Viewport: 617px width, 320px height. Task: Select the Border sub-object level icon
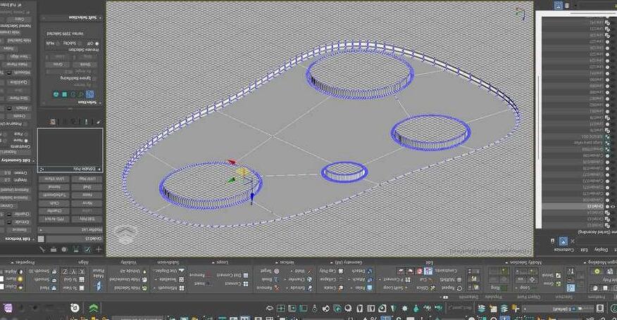click(73, 94)
